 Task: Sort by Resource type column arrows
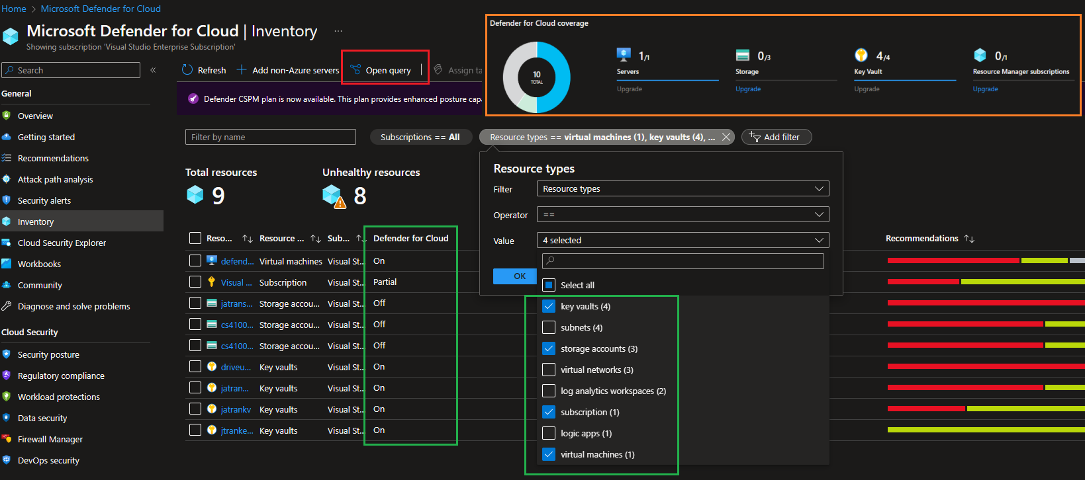pos(316,238)
